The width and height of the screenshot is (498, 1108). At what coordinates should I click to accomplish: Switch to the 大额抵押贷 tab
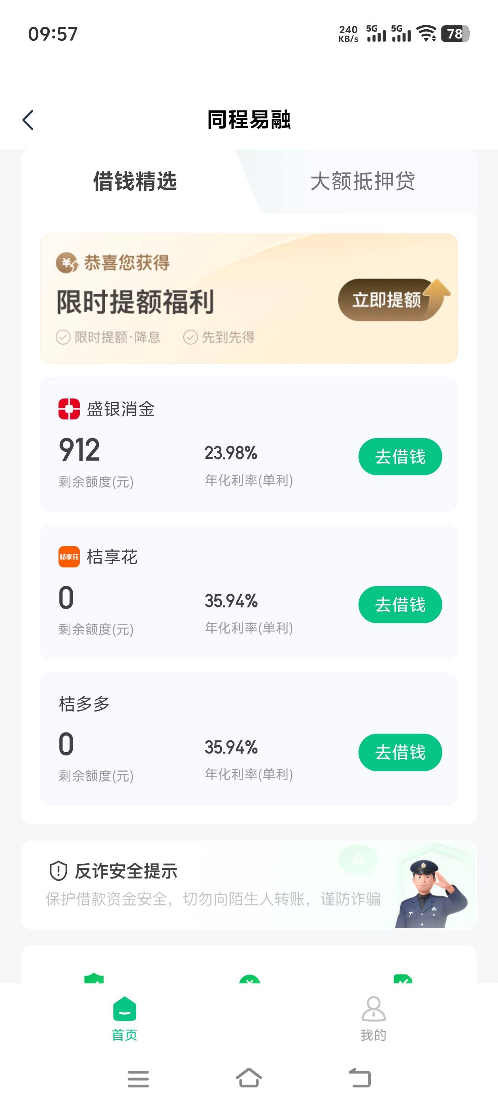(x=363, y=181)
